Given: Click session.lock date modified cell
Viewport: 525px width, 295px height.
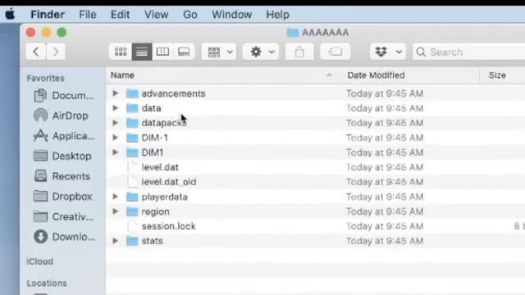Looking at the screenshot, I should point(385,226).
